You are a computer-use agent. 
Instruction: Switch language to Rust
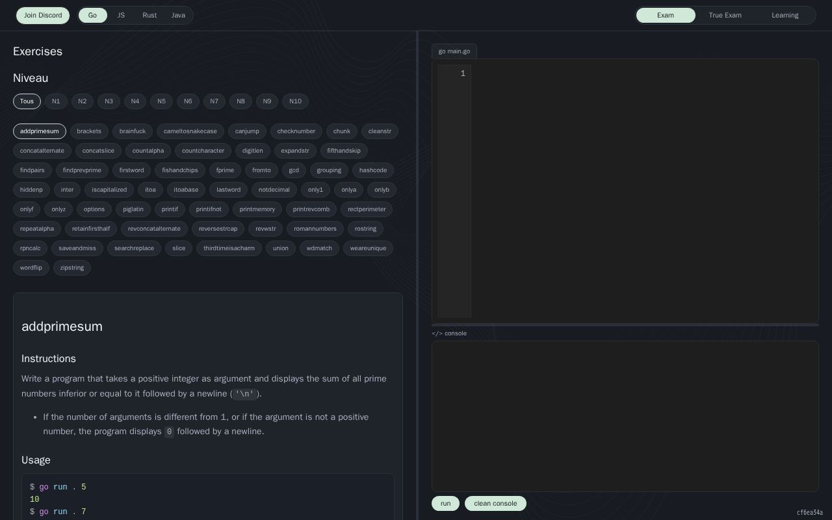click(x=149, y=16)
